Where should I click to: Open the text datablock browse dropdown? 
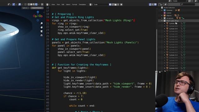pos(91,4)
